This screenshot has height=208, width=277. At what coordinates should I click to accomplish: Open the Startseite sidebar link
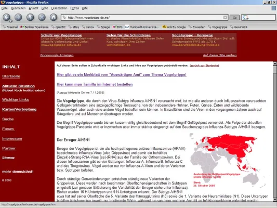pos(11,76)
